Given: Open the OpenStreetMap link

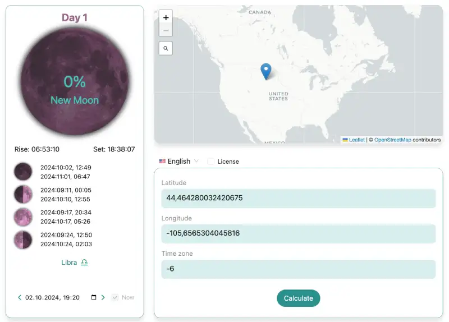Looking at the screenshot, I should [x=392, y=140].
